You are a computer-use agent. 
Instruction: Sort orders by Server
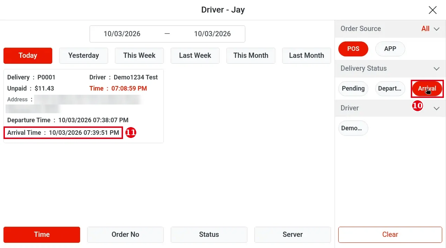pos(293,235)
